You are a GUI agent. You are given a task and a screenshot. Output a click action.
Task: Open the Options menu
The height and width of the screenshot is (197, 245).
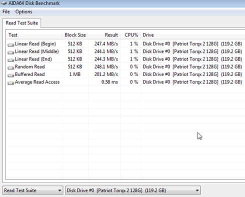point(23,11)
